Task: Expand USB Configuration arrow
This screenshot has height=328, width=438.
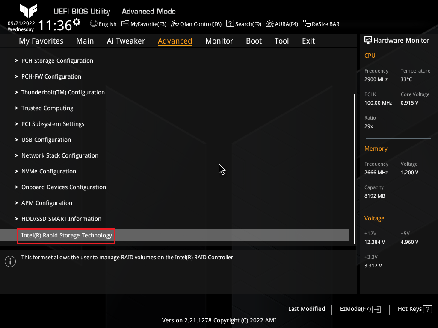Action: (17, 140)
